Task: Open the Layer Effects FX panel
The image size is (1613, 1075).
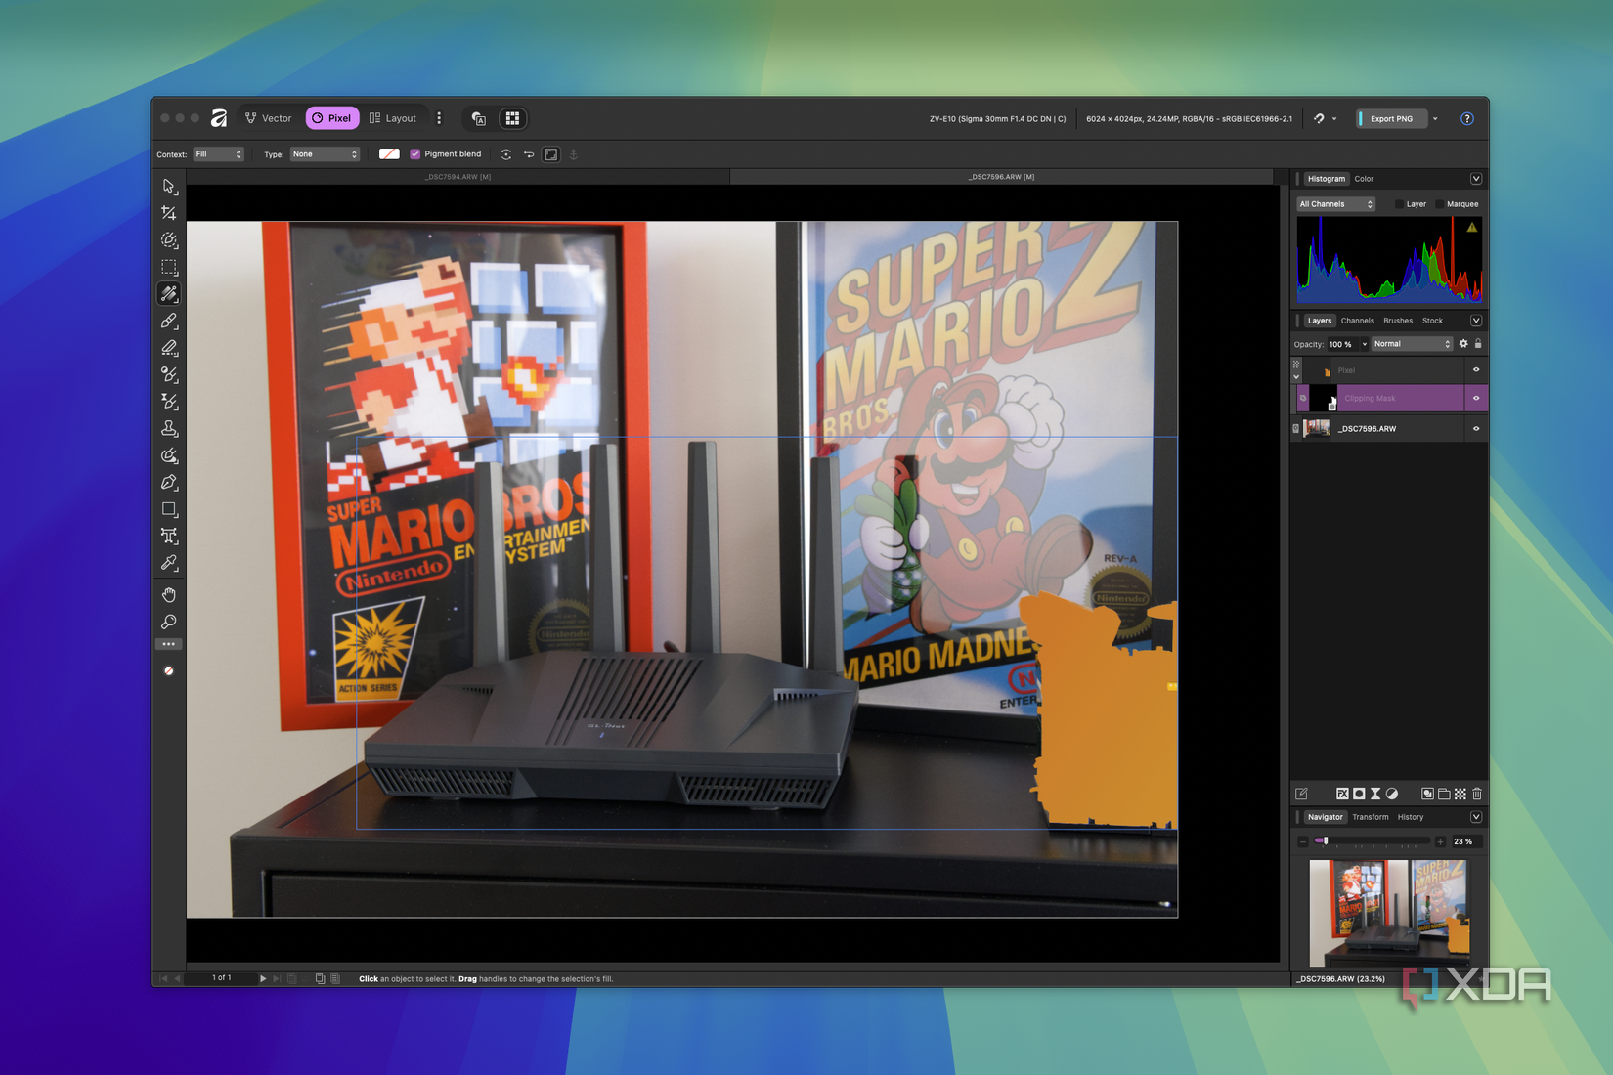Action: point(1342,794)
